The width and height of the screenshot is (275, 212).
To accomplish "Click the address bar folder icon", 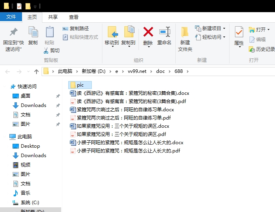I will 46,71.
